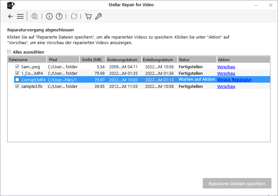278x196 pixels.
Task: Open the language globe selector
Action: point(35,16)
